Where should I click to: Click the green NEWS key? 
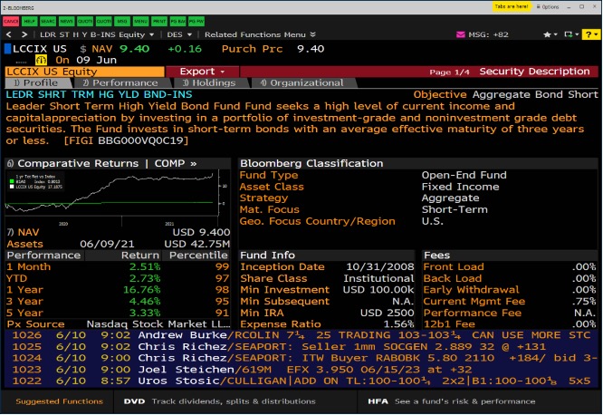[66, 21]
